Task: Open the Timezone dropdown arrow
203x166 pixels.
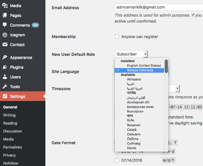Action: 178,88
